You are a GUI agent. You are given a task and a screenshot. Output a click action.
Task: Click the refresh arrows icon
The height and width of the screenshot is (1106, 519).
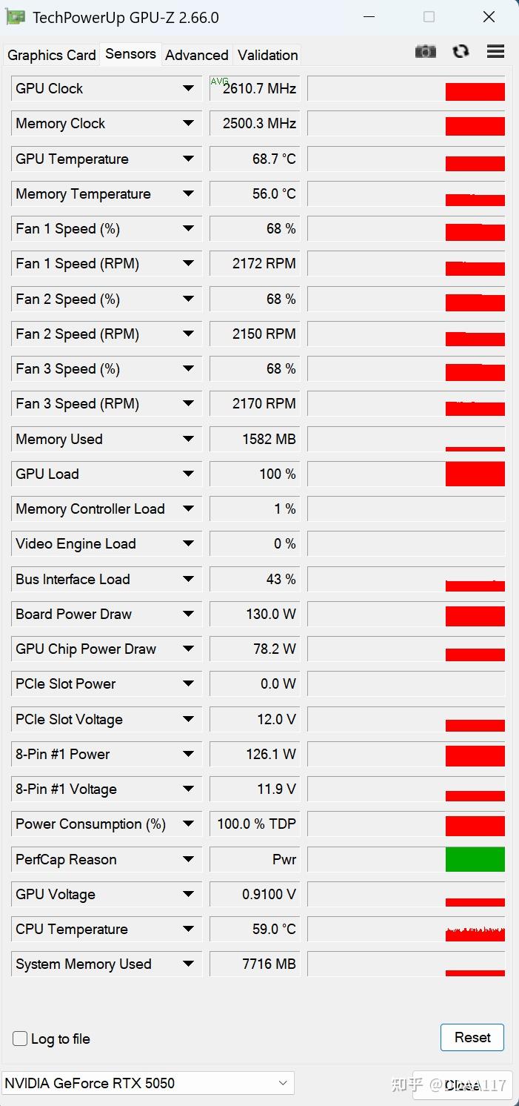click(x=461, y=51)
